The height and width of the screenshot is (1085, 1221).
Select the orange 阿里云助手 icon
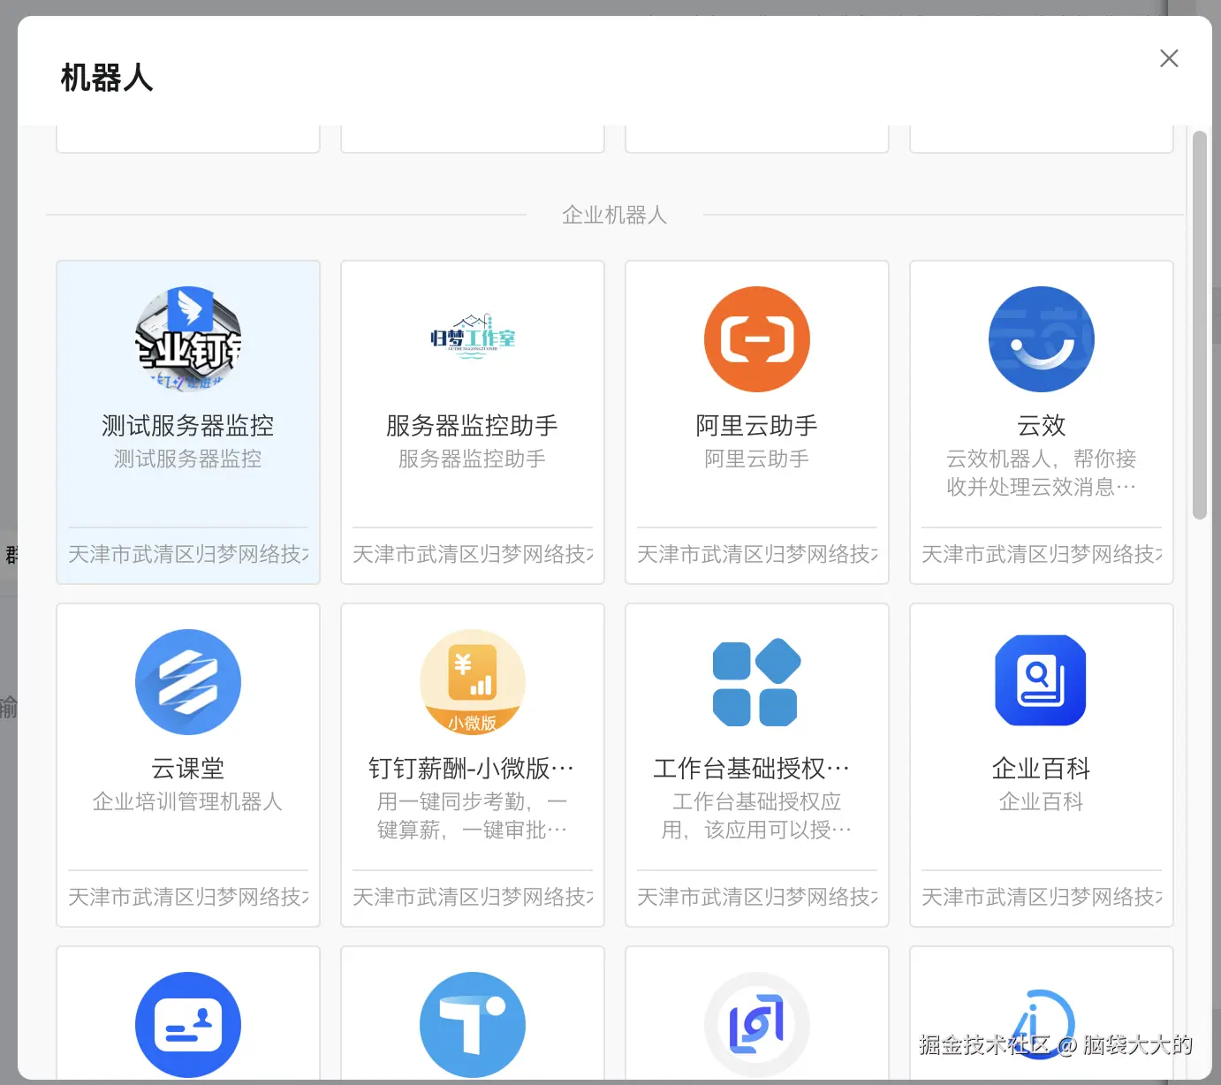[x=757, y=339]
